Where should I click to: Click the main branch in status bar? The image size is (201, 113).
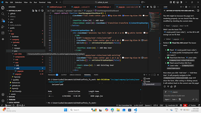tap(9, 105)
